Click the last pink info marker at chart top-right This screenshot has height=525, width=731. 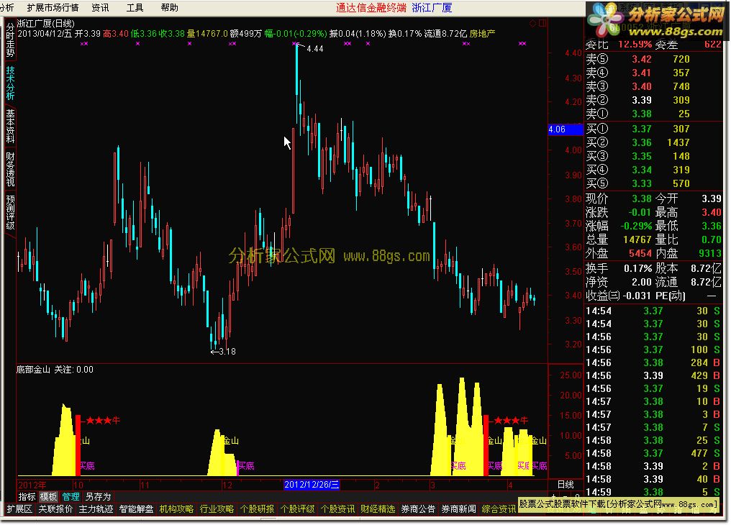click(x=522, y=43)
